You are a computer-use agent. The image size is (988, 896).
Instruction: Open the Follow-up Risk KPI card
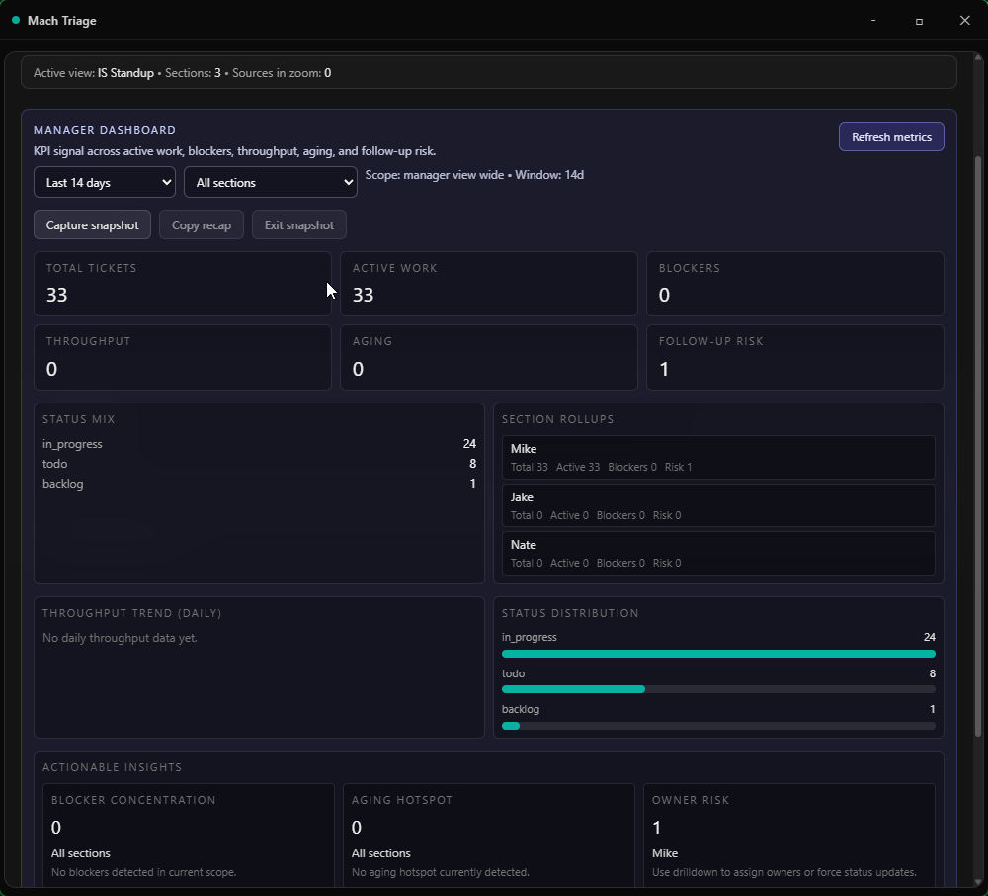(795, 358)
